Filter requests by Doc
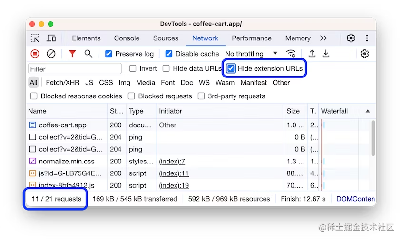 pos(186,83)
